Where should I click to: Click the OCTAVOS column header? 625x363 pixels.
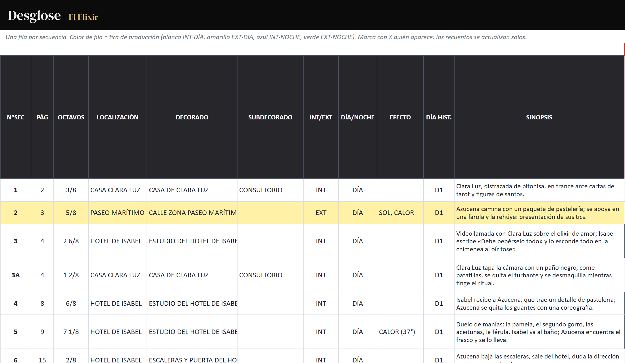[x=71, y=117]
